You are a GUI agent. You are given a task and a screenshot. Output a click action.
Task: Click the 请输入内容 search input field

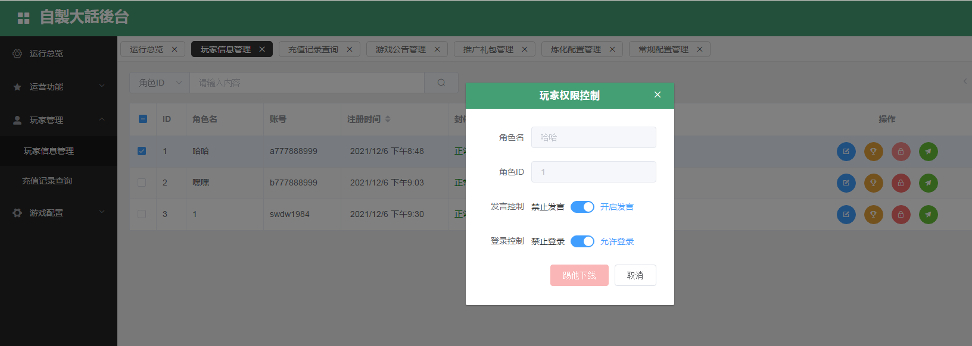pos(307,83)
